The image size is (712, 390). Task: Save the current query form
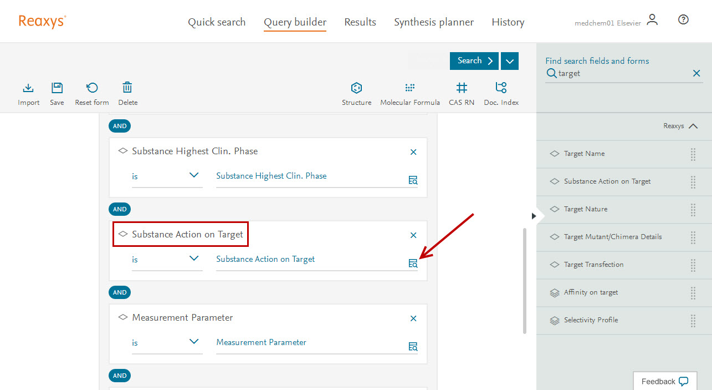click(x=57, y=88)
